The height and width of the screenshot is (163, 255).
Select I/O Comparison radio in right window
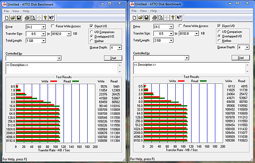[219, 31]
